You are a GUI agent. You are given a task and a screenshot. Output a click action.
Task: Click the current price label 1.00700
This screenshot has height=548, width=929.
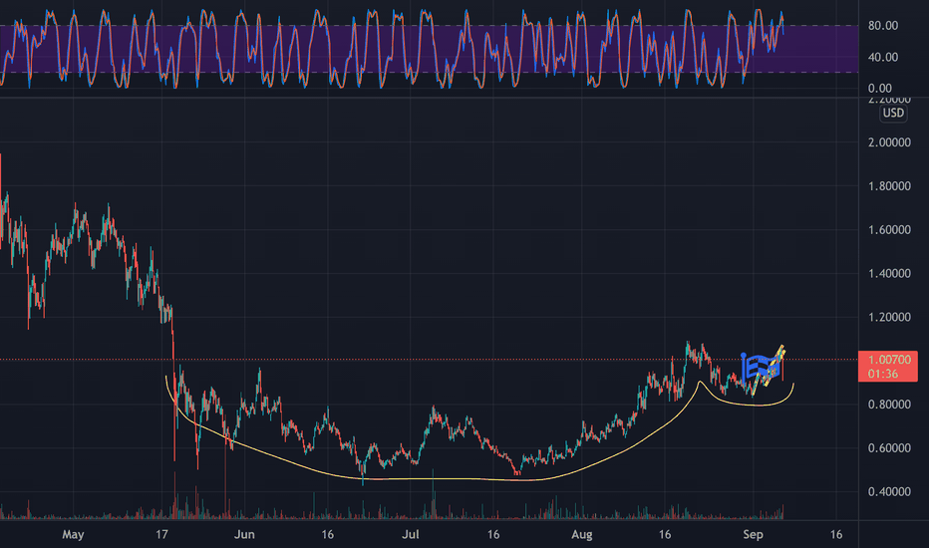pos(889,360)
